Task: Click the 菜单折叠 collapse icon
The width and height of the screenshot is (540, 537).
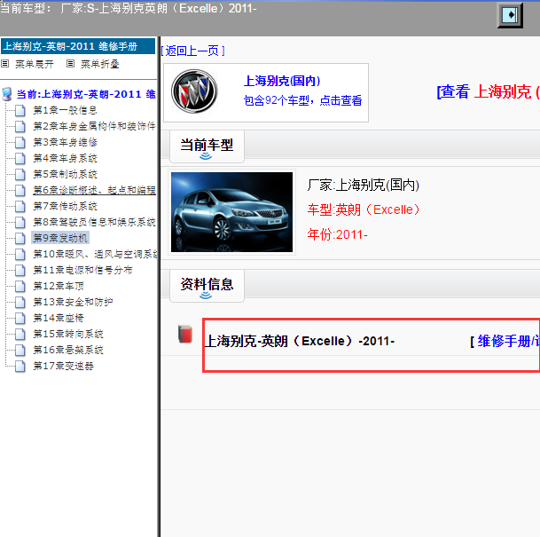Action: [x=70, y=63]
